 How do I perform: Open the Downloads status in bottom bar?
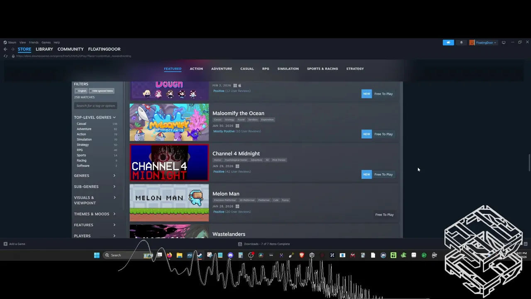pos(264,244)
